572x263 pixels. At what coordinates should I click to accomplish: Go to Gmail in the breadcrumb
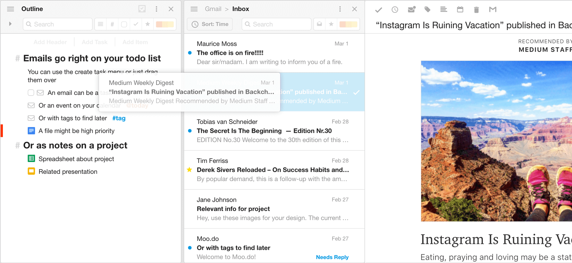point(213,9)
